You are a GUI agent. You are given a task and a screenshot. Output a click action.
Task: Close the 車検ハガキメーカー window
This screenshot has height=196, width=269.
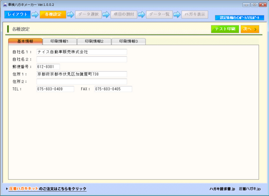pos(263,5)
